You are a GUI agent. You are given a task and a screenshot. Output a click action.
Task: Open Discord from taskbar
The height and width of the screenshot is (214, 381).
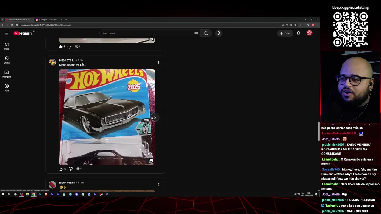(x=76, y=194)
